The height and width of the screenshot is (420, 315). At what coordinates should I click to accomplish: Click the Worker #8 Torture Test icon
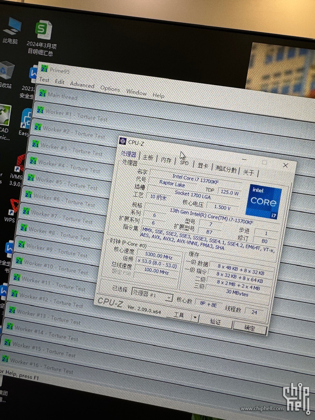[24, 227]
